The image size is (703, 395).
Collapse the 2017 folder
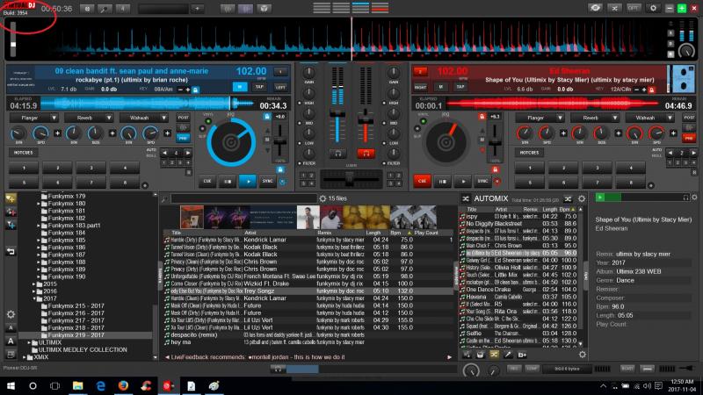34,298
